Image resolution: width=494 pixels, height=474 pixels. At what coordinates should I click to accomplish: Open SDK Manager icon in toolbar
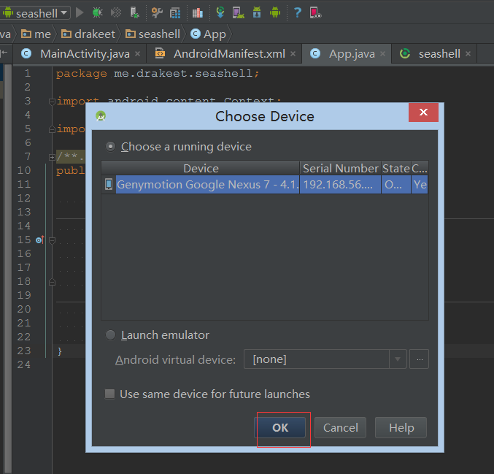click(x=257, y=12)
